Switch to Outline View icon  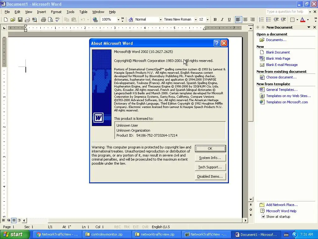pyautogui.click(x=19, y=220)
